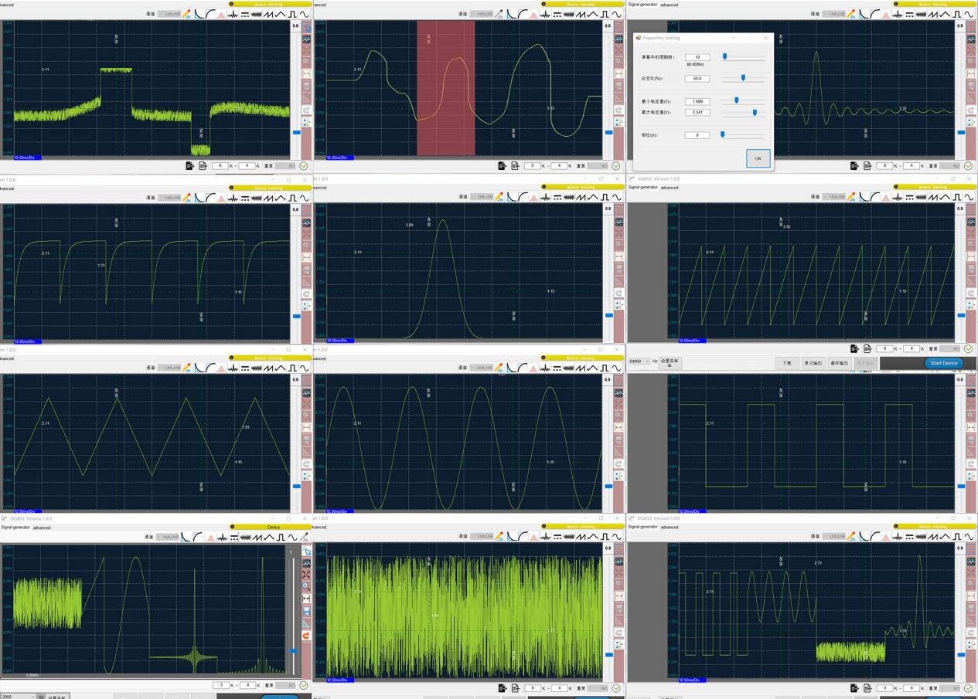Choose the horizontal measure cursor icon beside the multi-waveform plot
Screen dimensions: 978x699
[x=306, y=599]
